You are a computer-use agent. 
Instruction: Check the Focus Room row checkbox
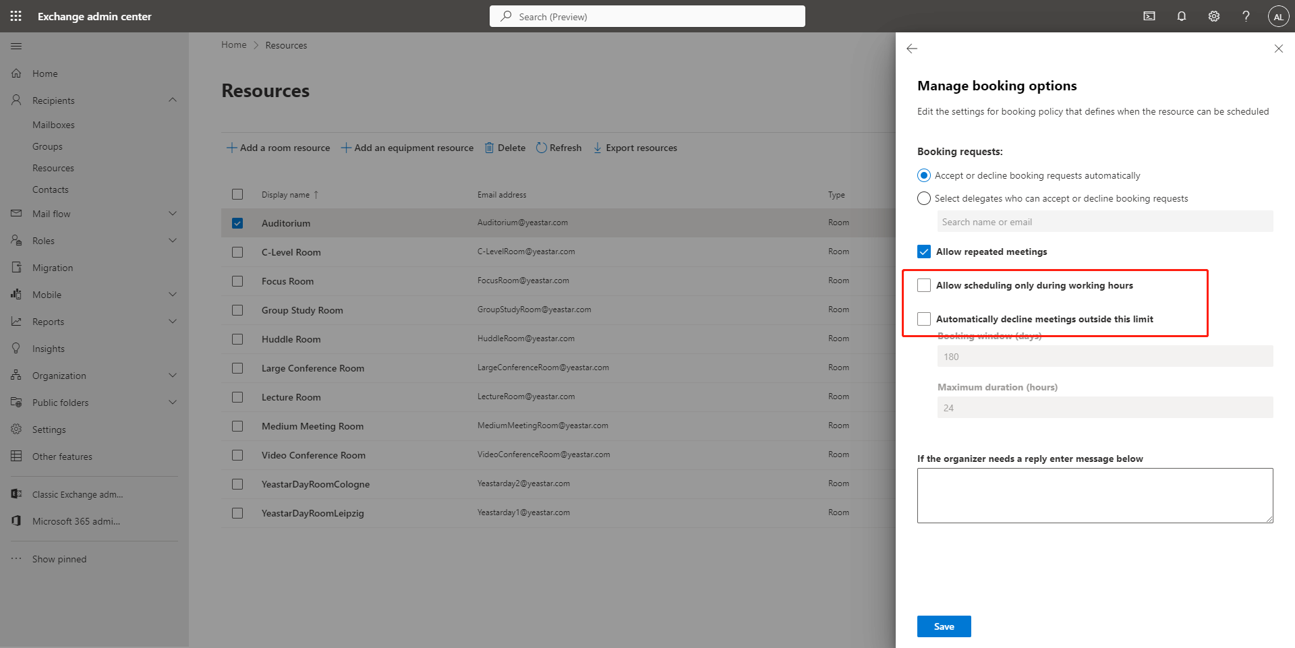(x=237, y=281)
